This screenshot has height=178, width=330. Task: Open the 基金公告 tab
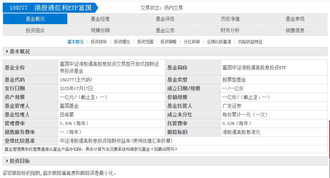pos(165,30)
